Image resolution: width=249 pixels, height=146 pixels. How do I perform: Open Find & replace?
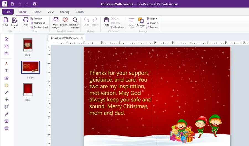(75, 23)
